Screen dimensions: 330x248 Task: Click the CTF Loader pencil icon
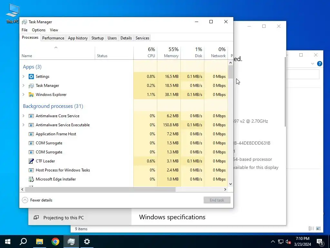click(31, 161)
